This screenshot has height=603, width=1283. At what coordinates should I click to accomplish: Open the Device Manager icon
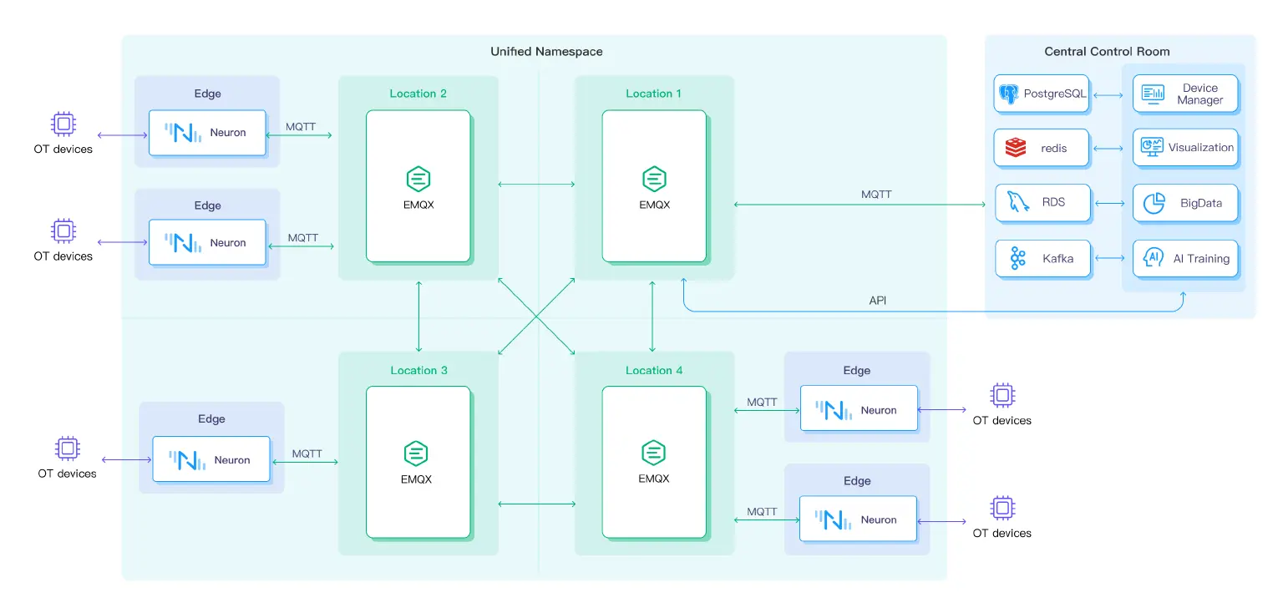point(1153,94)
